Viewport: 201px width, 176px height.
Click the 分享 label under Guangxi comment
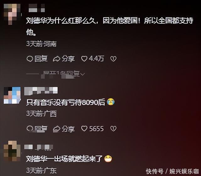pyautogui.click(x=68, y=129)
